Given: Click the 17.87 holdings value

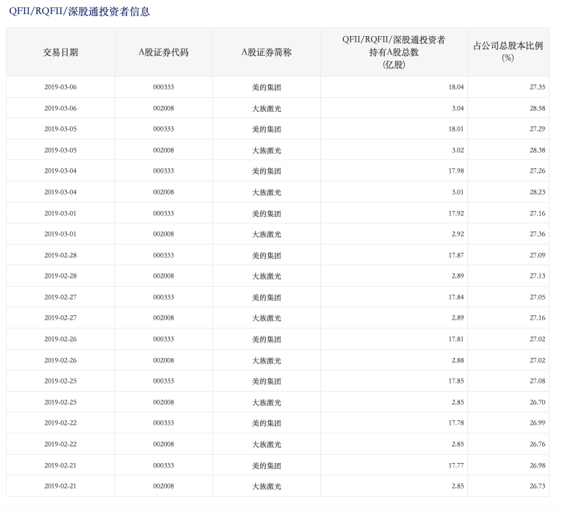Looking at the screenshot, I should [456, 255].
